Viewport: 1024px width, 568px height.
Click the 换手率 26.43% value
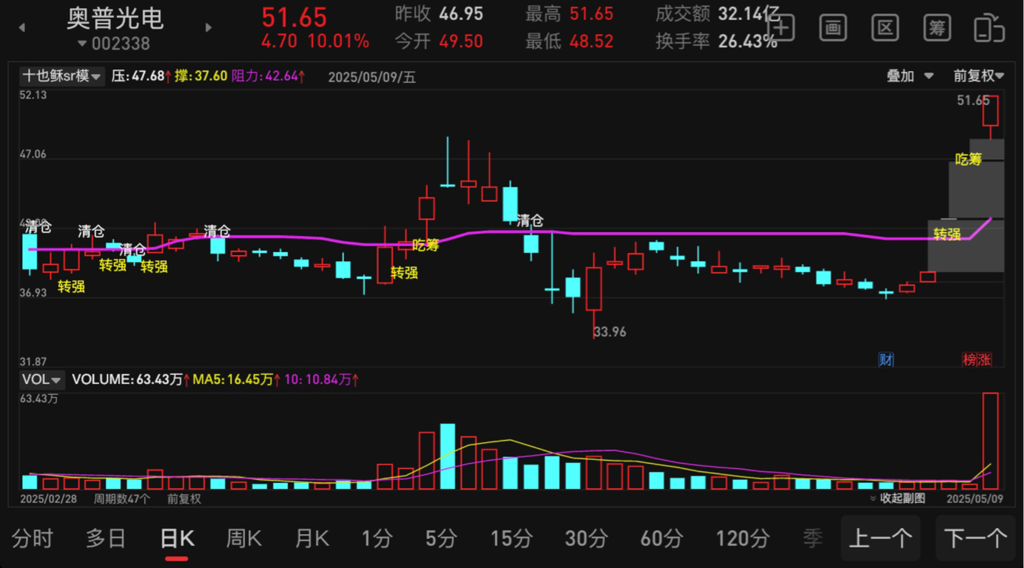[747, 41]
